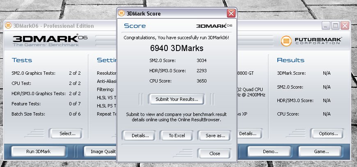
Task: Click the Score heading in dialog
Action: point(135,26)
